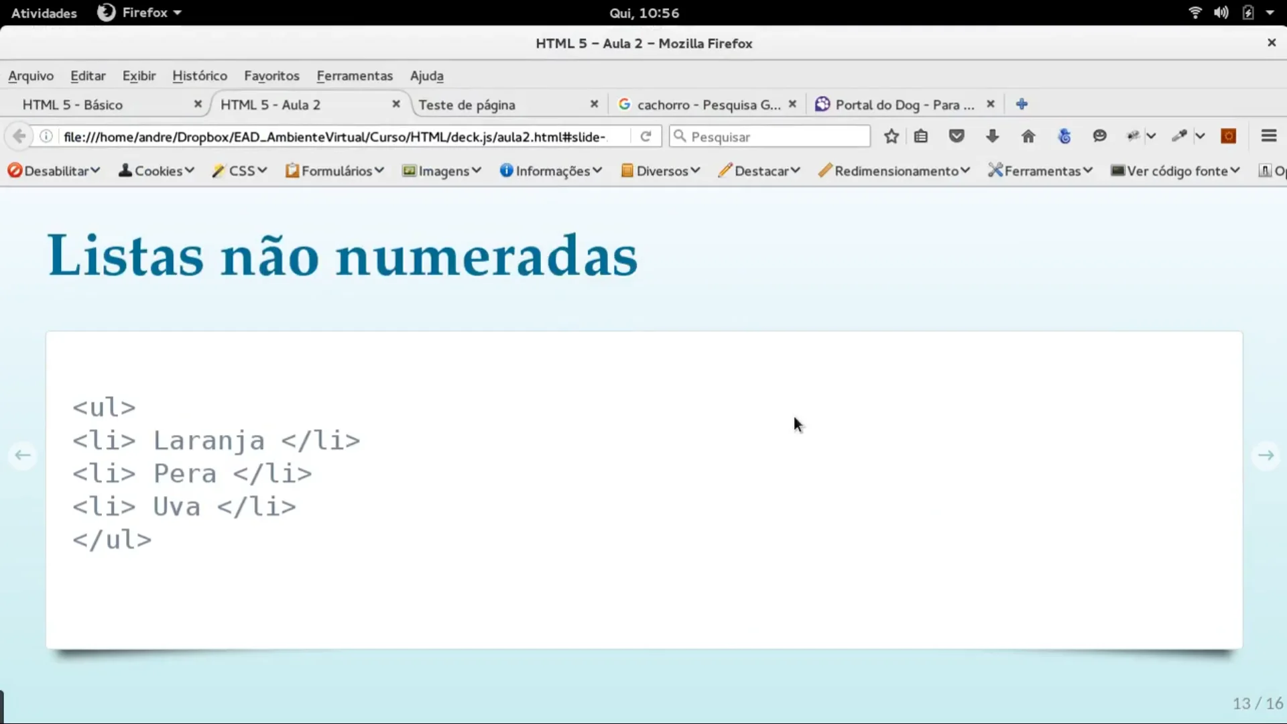Save page to Pocket icon
The height and width of the screenshot is (724, 1287).
pyautogui.click(x=957, y=136)
